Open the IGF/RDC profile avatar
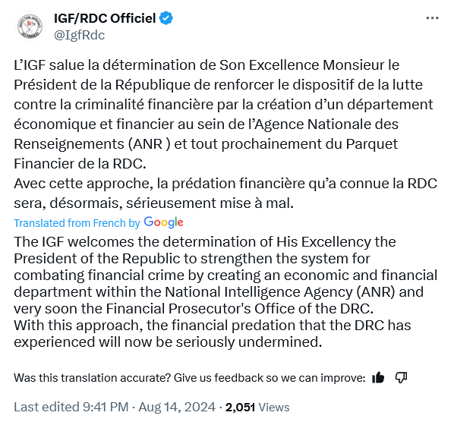This screenshot has width=454, height=425. pyautogui.click(x=30, y=27)
